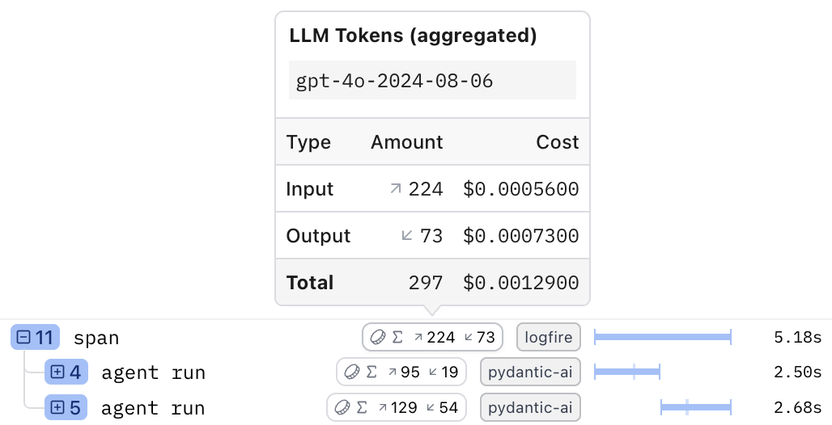Click the sigma icon in span row

click(397, 338)
